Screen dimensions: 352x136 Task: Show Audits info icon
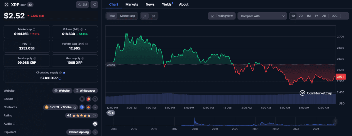[14, 124]
